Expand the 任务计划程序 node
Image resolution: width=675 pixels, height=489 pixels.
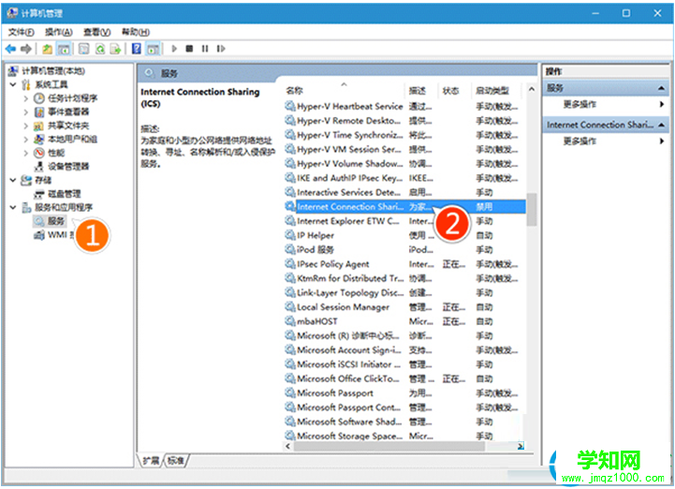point(25,98)
